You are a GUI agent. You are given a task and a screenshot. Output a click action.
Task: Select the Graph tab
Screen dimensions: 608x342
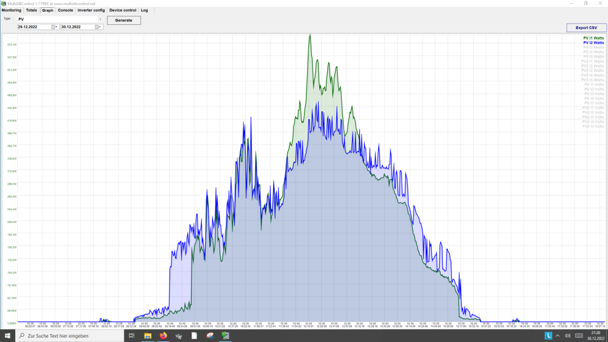[x=47, y=10]
